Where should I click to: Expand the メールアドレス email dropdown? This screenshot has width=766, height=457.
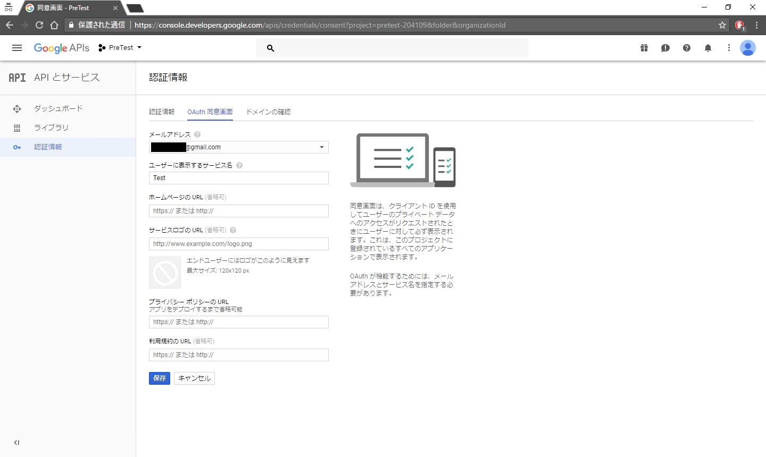click(x=239, y=147)
